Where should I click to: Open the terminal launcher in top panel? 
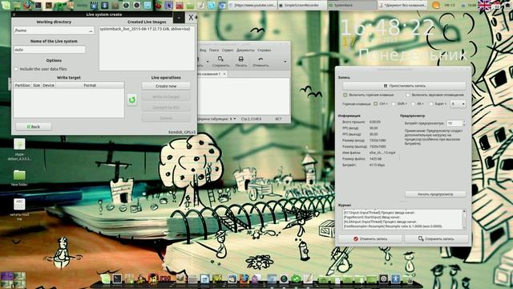click(x=38, y=5)
